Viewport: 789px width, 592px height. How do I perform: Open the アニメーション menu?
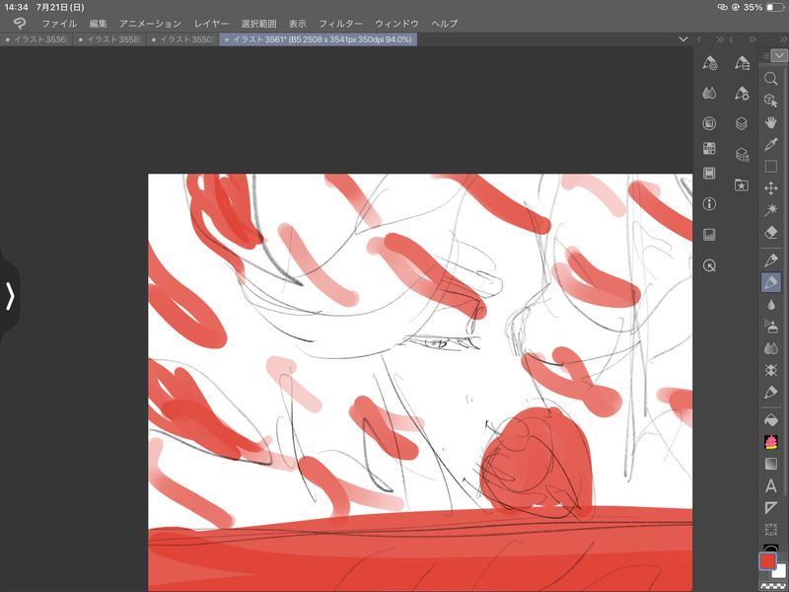[x=150, y=23]
